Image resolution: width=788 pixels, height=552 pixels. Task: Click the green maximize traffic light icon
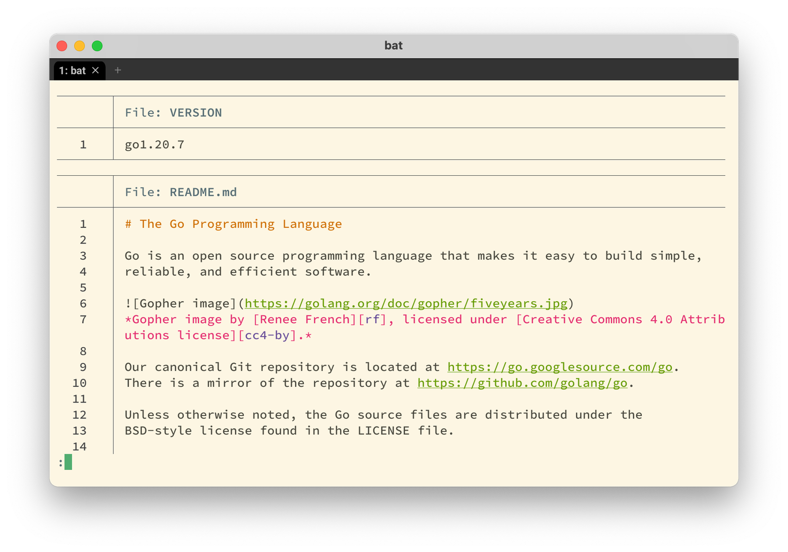pos(96,46)
